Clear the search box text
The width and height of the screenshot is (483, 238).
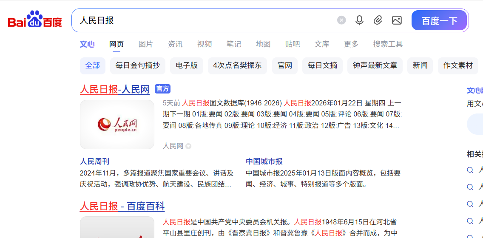tap(341, 20)
